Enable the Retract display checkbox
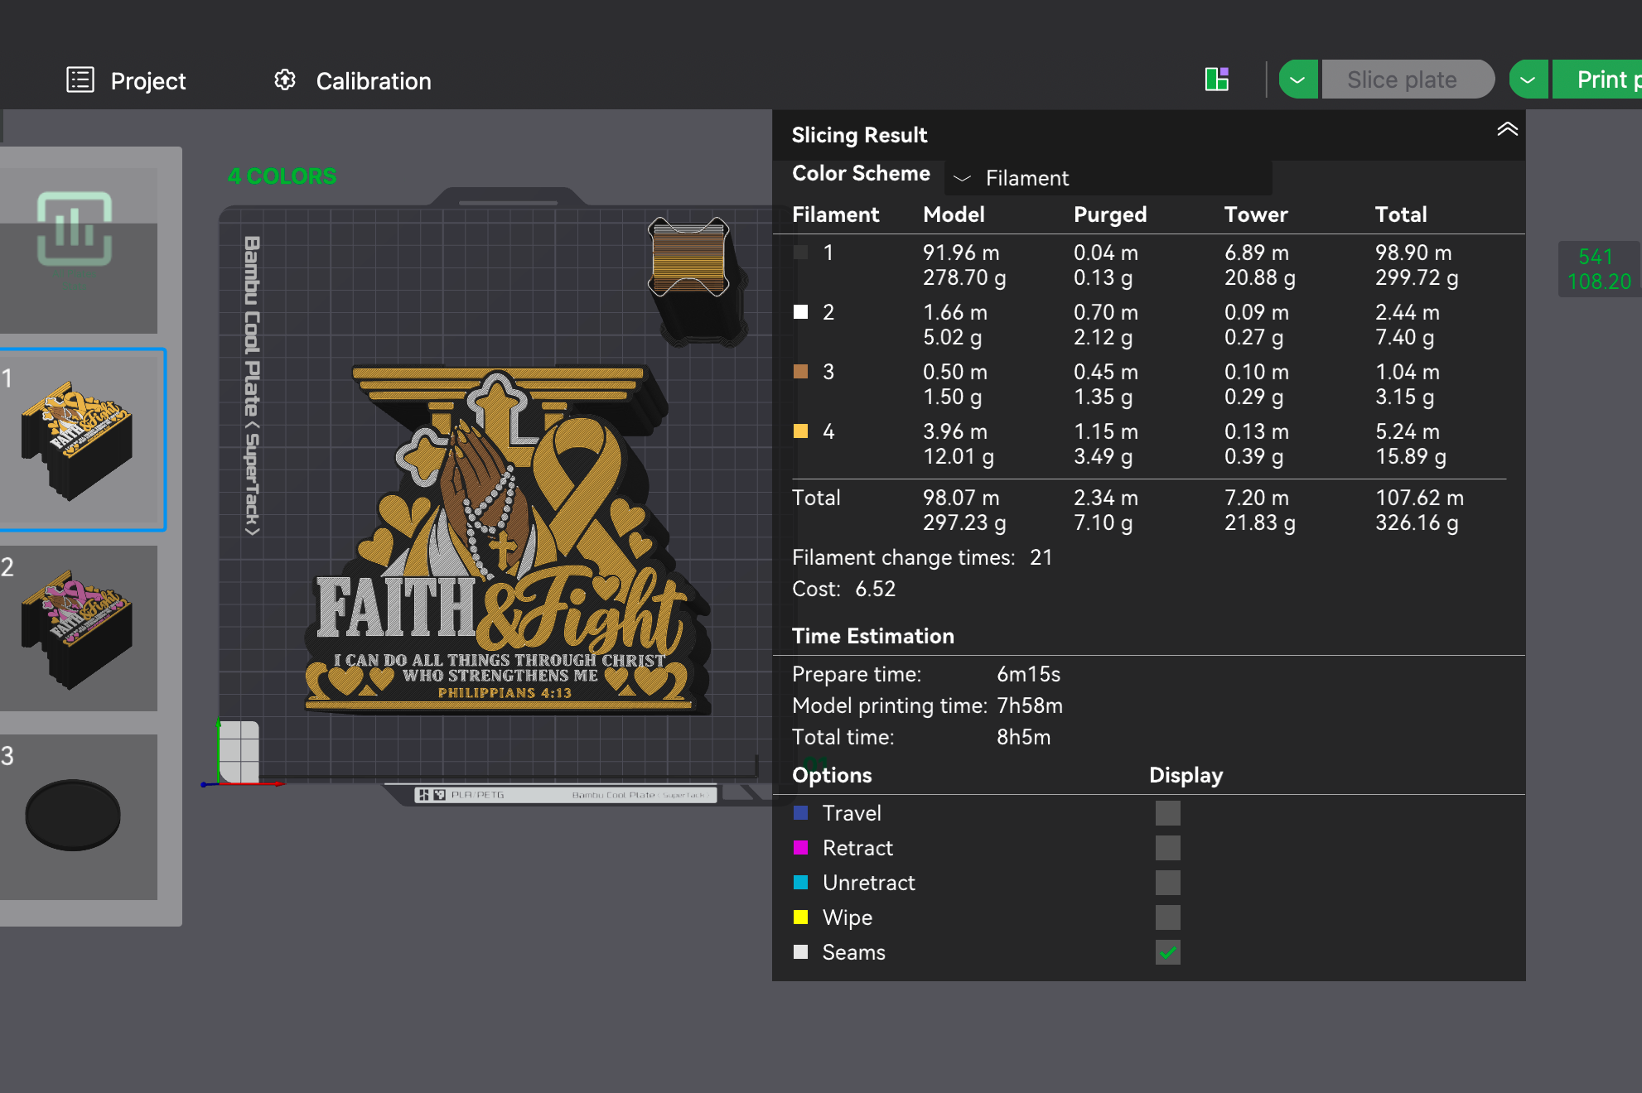The width and height of the screenshot is (1642, 1093). pyautogui.click(x=1168, y=848)
